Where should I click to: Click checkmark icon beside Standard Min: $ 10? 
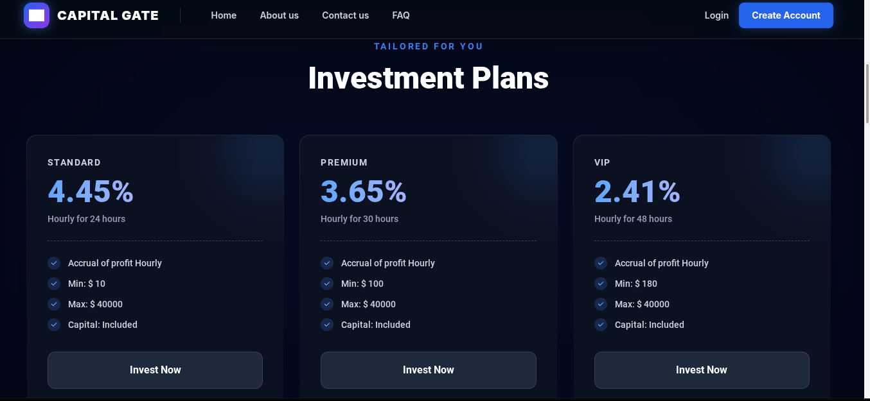tap(54, 284)
